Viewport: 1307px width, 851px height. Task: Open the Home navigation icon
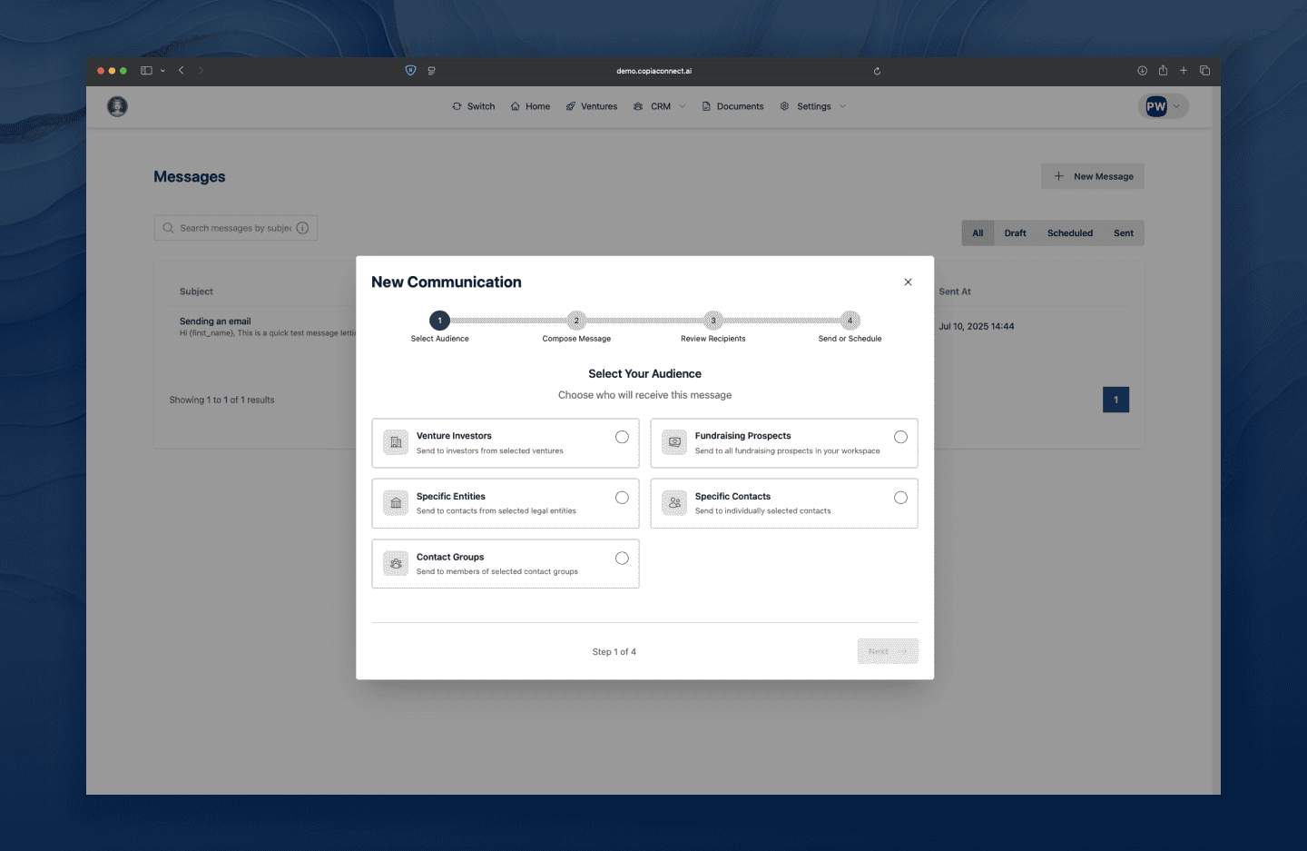pyautogui.click(x=514, y=106)
